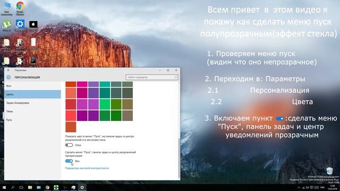This screenshot has width=340, height=191.
Task: Click the gear icon beside ПЕРСОНАЛИЗАЦИЯ
Action: [8, 77]
